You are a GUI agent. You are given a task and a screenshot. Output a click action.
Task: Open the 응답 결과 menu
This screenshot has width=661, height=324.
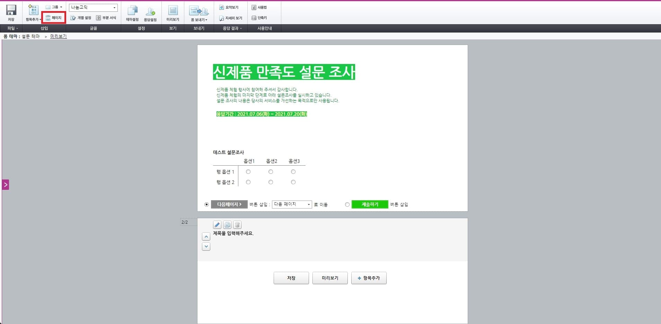[x=230, y=28]
